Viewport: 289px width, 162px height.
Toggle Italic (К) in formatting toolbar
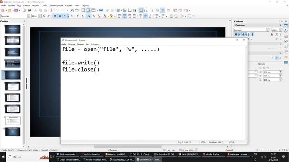point(60,16)
